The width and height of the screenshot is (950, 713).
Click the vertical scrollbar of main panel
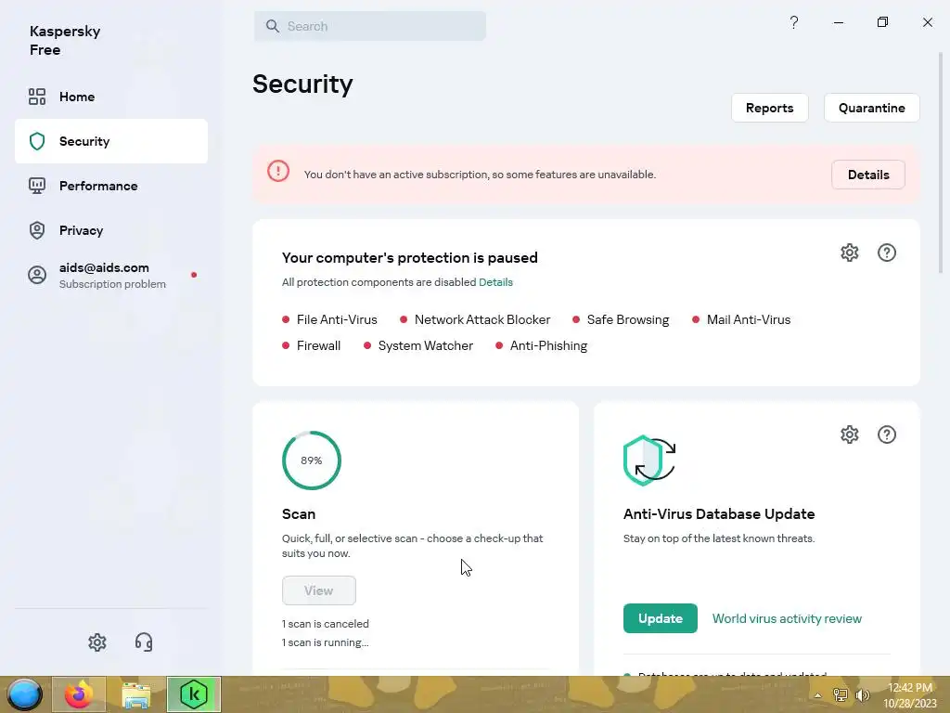941,162
